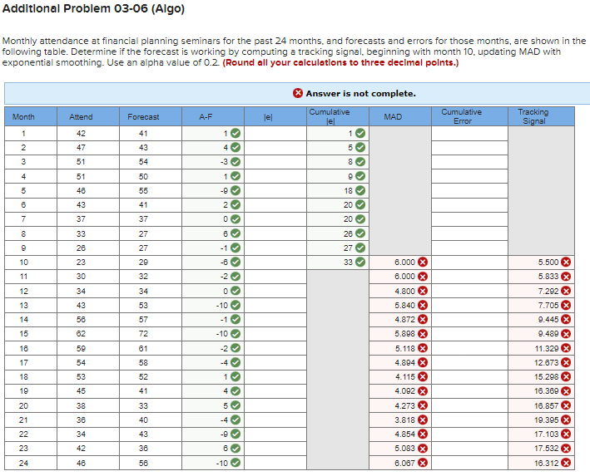Image resolution: width=590 pixels, height=476 pixels.
Task: Click Forecast value 72 in month 15
Action: (143, 334)
